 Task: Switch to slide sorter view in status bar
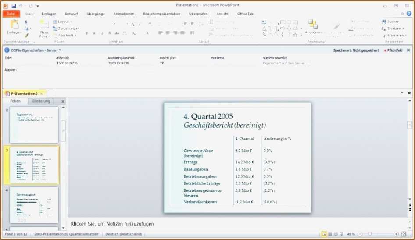[x=330, y=234]
